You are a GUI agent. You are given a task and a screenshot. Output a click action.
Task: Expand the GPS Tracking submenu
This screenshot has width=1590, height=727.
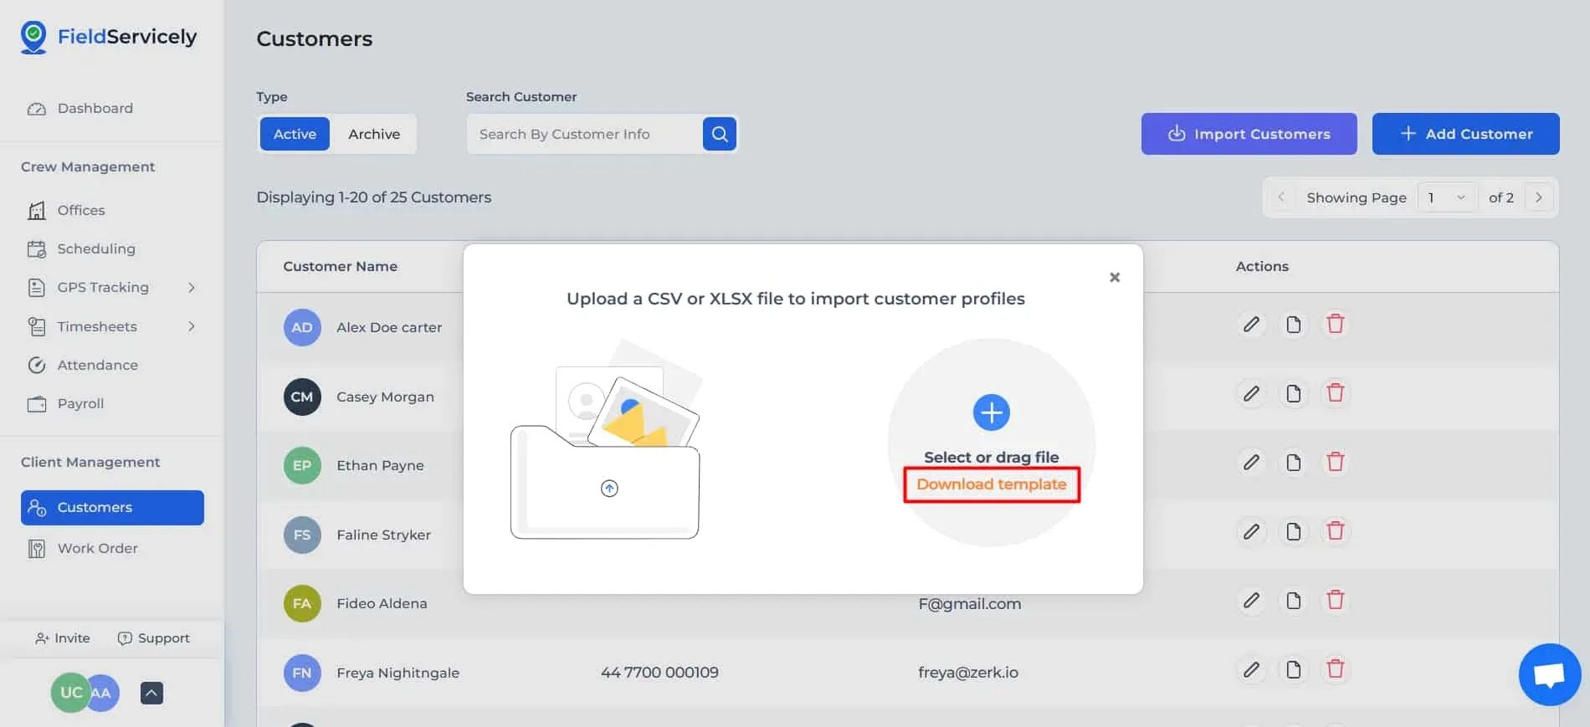pyautogui.click(x=192, y=288)
